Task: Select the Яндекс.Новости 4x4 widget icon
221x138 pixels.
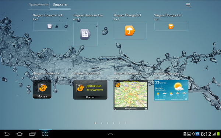Action: pos(85,34)
